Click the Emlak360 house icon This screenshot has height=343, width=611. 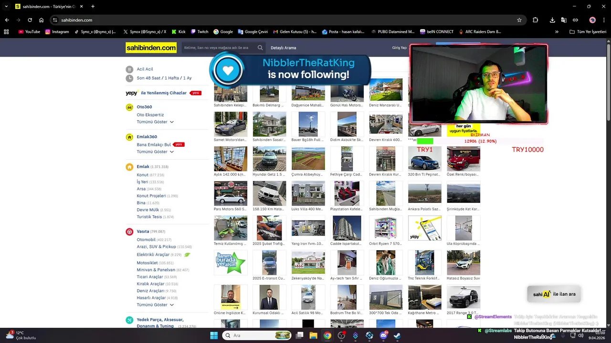pos(129,137)
